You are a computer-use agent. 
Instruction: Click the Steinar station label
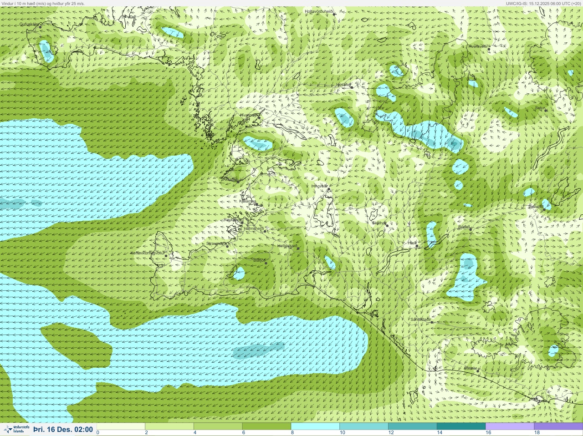click(470, 368)
